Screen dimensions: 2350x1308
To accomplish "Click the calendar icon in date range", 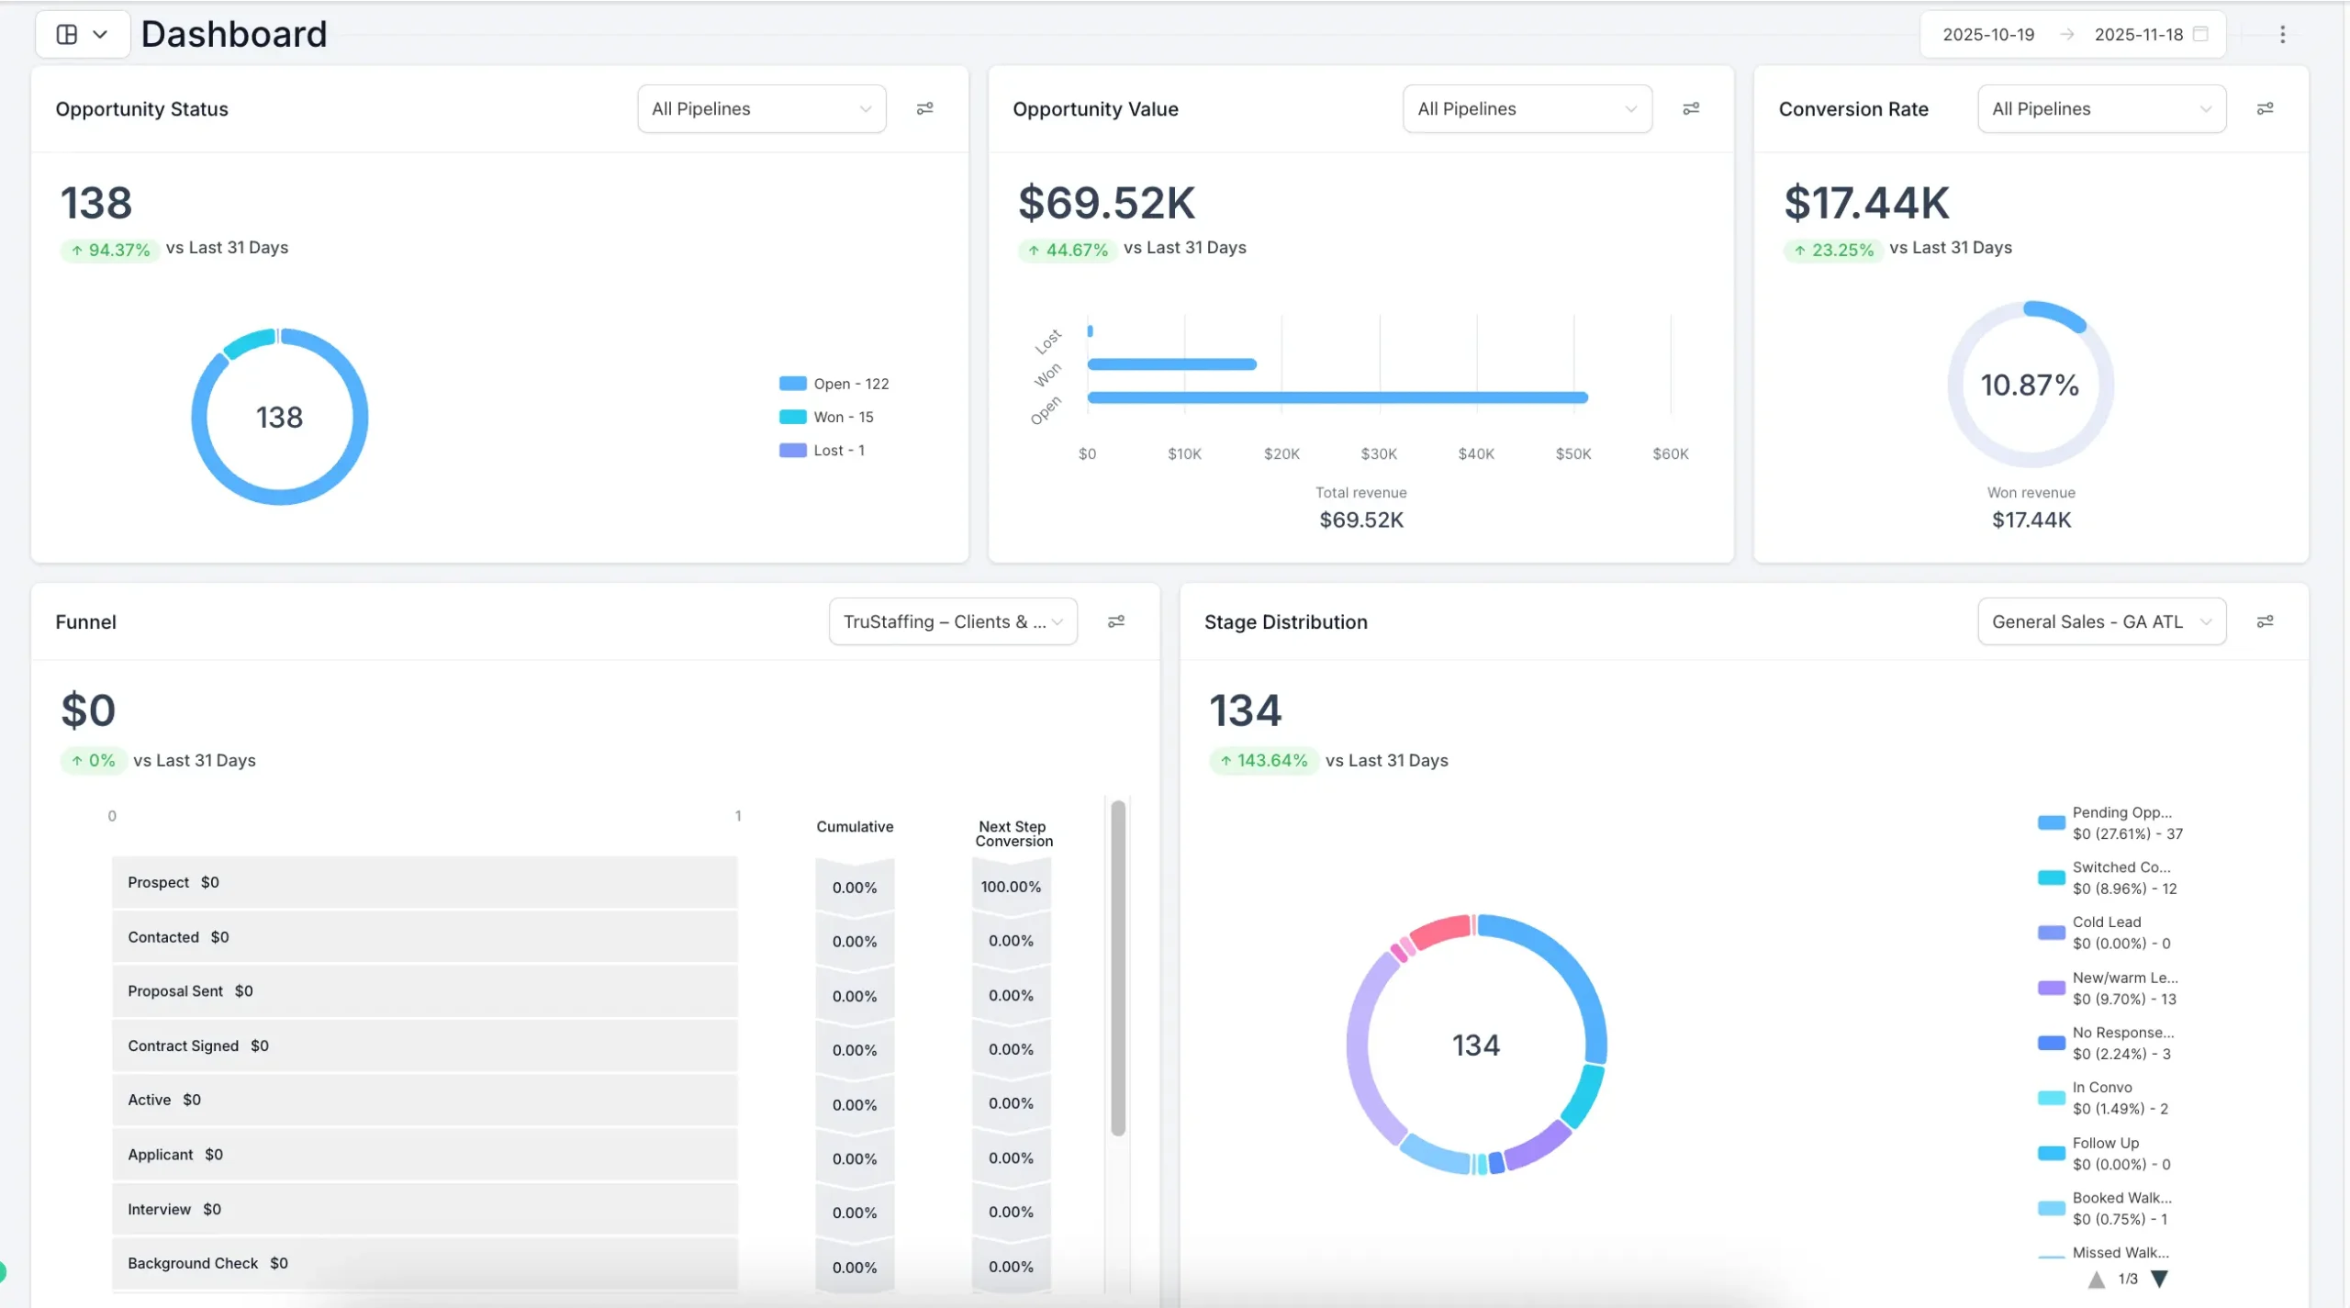I will 2200,34.
